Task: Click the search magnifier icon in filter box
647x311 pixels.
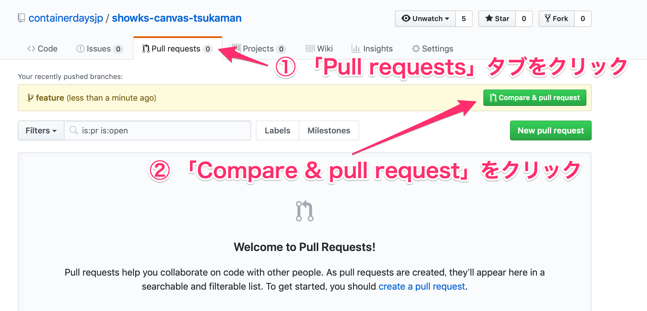Action: (73, 130)
